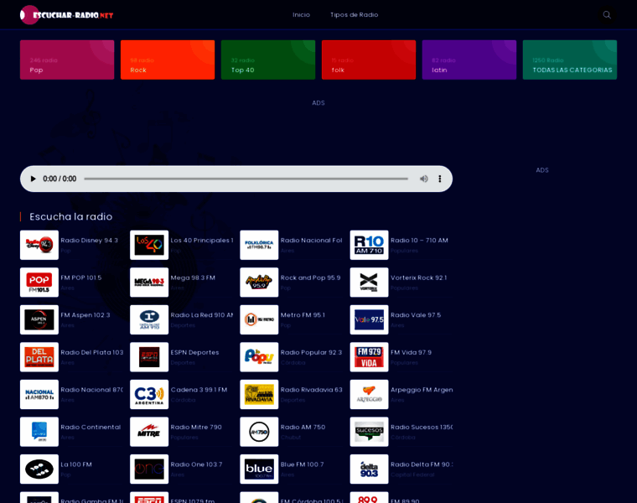Open FM Vida 97.9 link
This screenshot has height=503, width=637.
coord(412,352)
